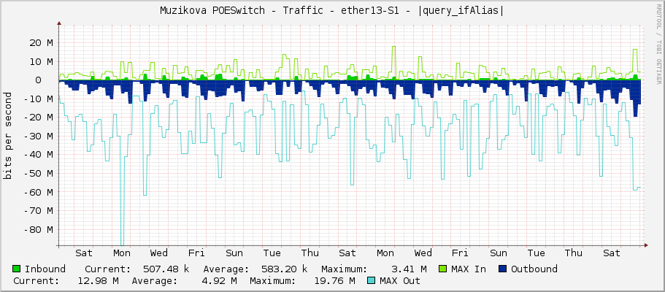This screenshot has height=292, width=665.
Task: Click the '-70 M' y-axis label
Action: coord(38,210)
